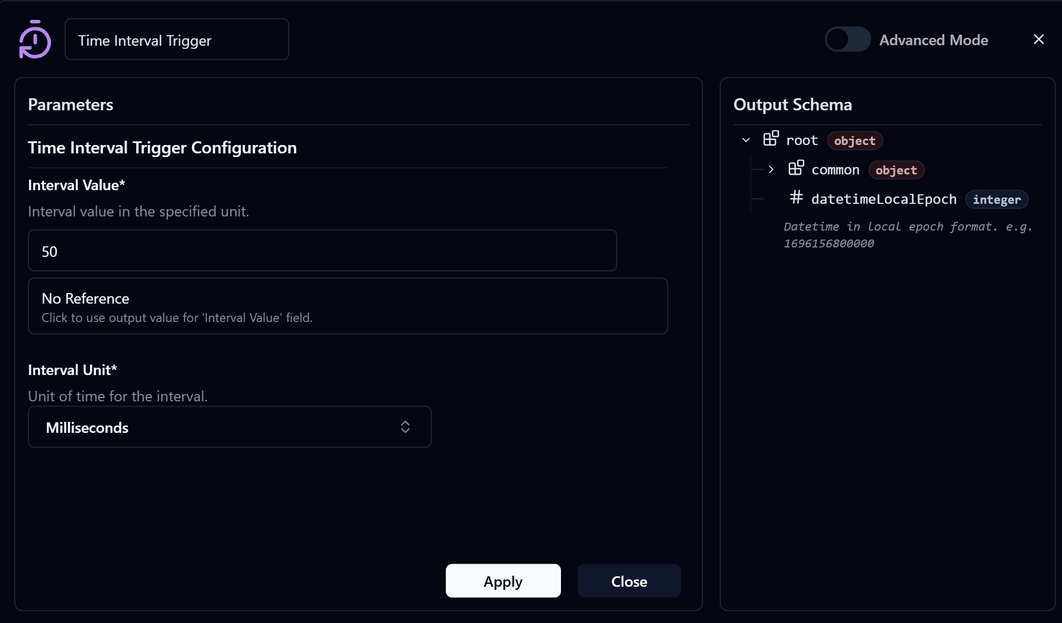Close the dialog with the X icon
The height and width of the screenshot is (623, 1062).
(x=1038, y=39)
